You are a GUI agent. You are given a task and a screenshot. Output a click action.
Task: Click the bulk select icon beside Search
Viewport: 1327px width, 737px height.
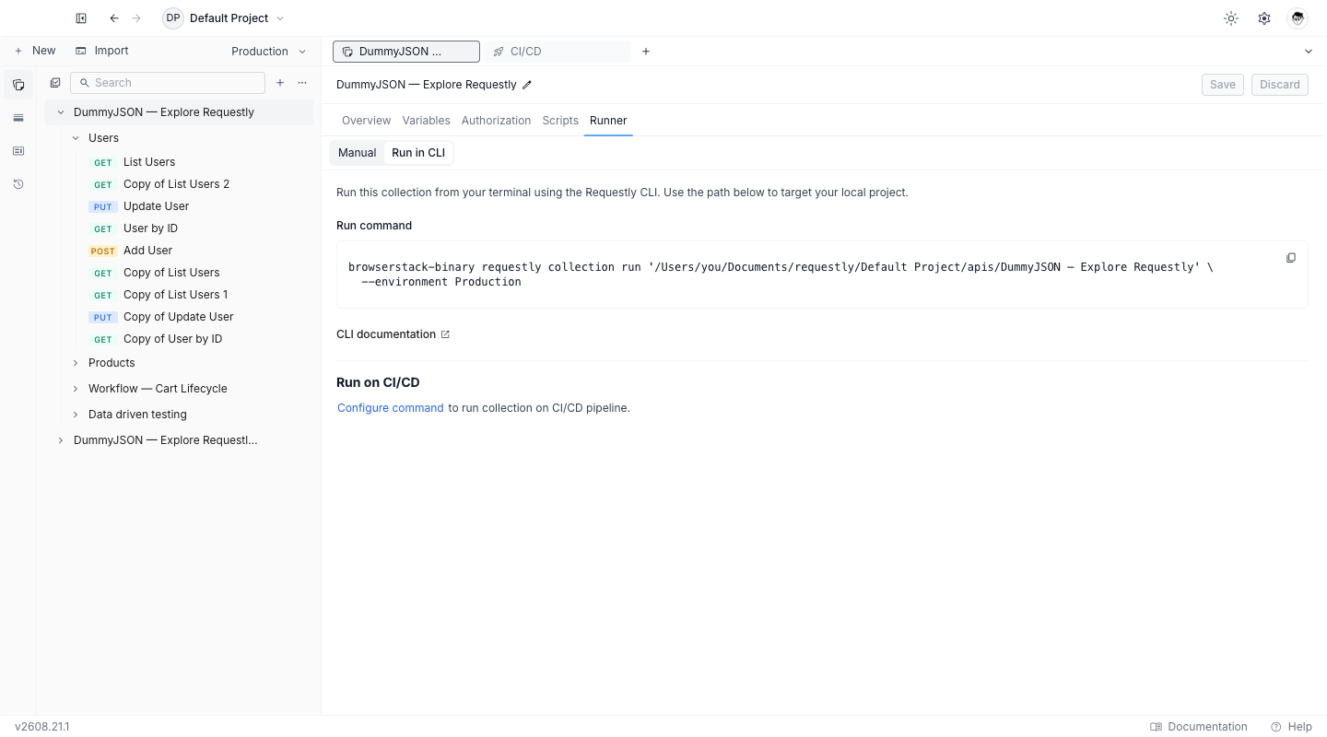(x=55, y=83)
